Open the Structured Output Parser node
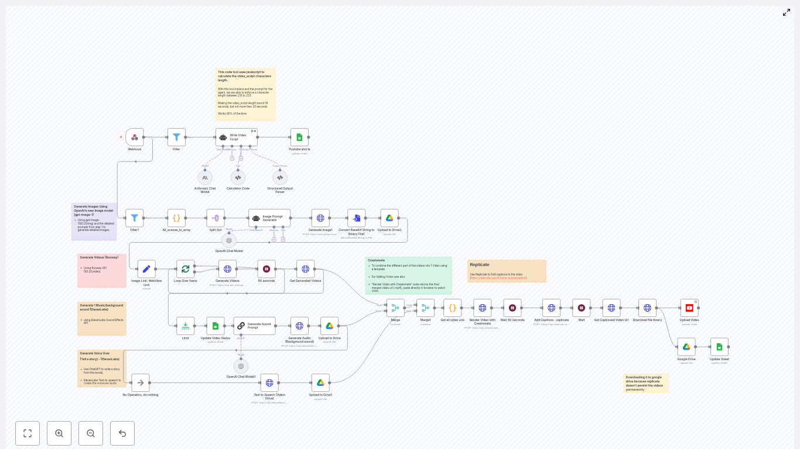 279,177
